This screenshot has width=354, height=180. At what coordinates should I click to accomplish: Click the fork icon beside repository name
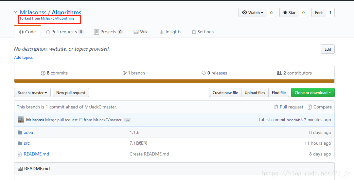tap(16, 12)
